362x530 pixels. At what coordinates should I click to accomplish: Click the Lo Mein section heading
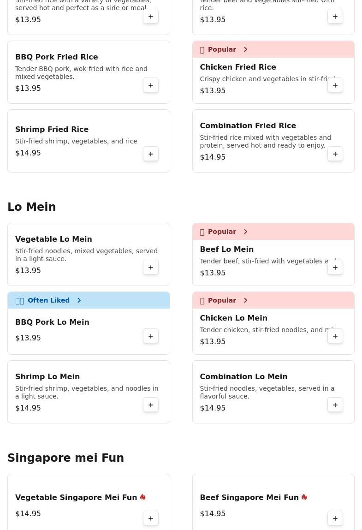(x=32, y=207)
